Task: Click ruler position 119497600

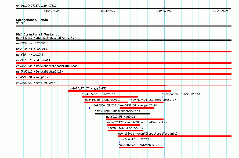Action: pos(220,11)
